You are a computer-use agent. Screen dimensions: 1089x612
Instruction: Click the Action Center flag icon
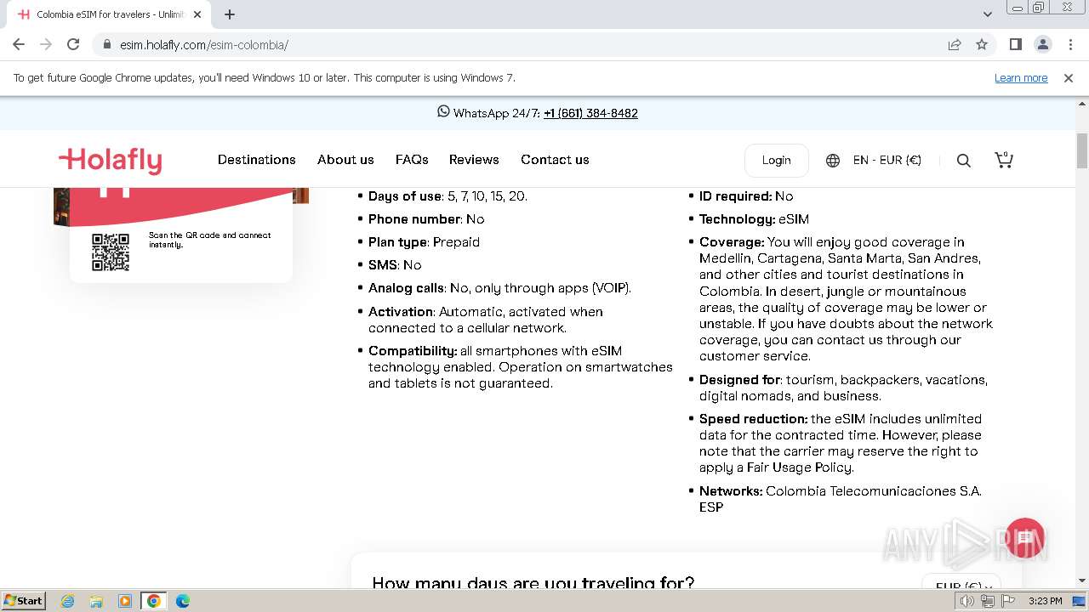click(x=1007, y=601)
